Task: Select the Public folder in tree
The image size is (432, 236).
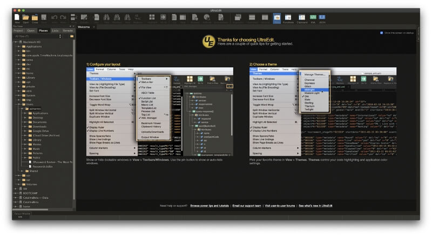Action: [x=36, y=158]
